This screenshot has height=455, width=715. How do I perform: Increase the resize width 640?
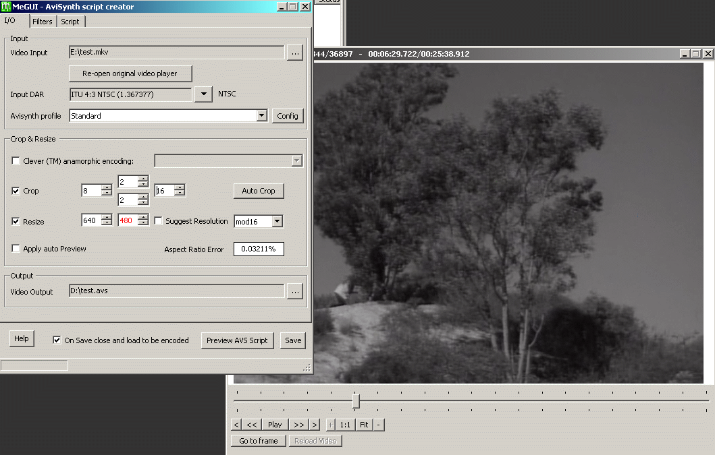click(107, 217)
